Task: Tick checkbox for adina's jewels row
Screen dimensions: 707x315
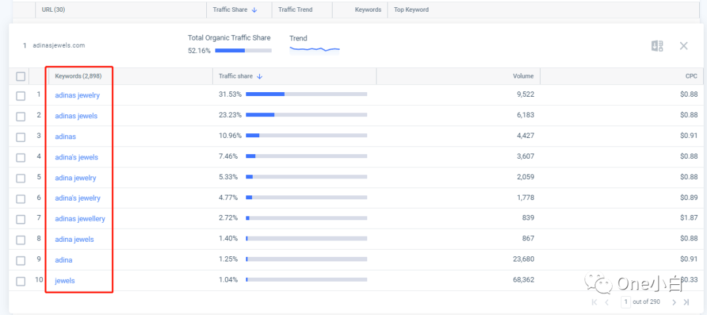Action: pyautogui.click(x=21, y=157)
